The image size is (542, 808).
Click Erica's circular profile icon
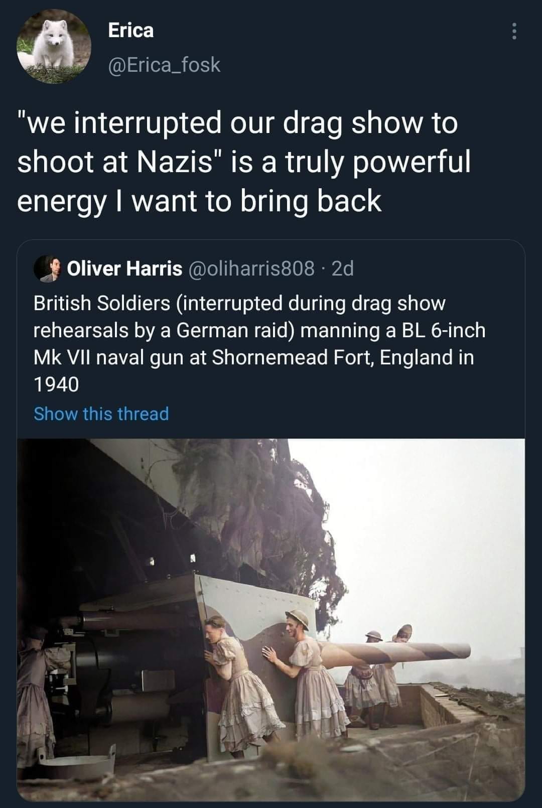pyautogui.click(x=48, y=48)
